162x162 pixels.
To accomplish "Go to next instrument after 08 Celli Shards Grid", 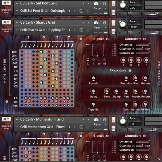I will point(89,23).
